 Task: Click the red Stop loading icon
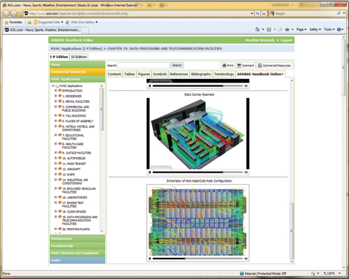pyautogui.click(x=264, y=13)
